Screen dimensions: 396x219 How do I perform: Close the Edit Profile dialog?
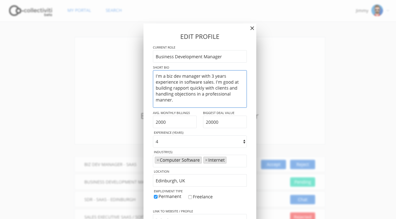pyautogui.click(x=252, y=28)
